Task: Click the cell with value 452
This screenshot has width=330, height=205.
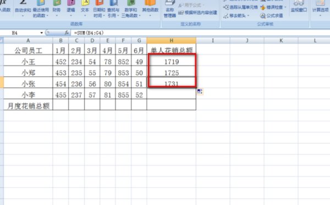Action: click(x=61, y=60)
